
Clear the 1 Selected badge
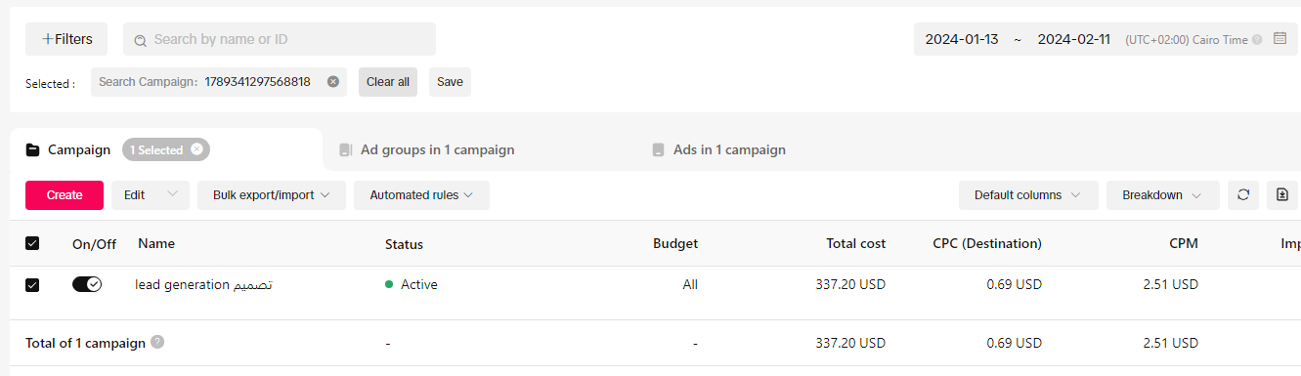pos(196,149)
